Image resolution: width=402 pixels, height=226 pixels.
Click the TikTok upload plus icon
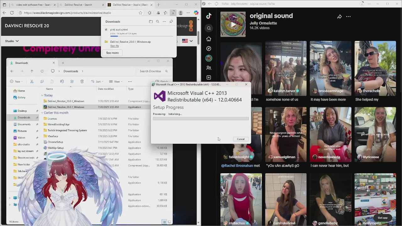coord(209,78)
